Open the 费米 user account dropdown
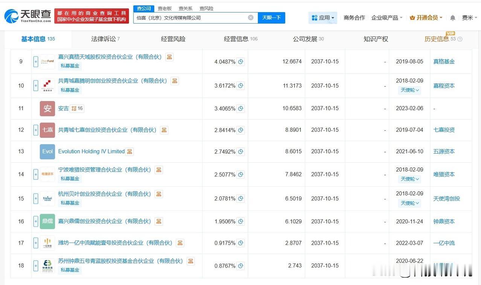This screenshot has width=481, height=285. point(469,18)
